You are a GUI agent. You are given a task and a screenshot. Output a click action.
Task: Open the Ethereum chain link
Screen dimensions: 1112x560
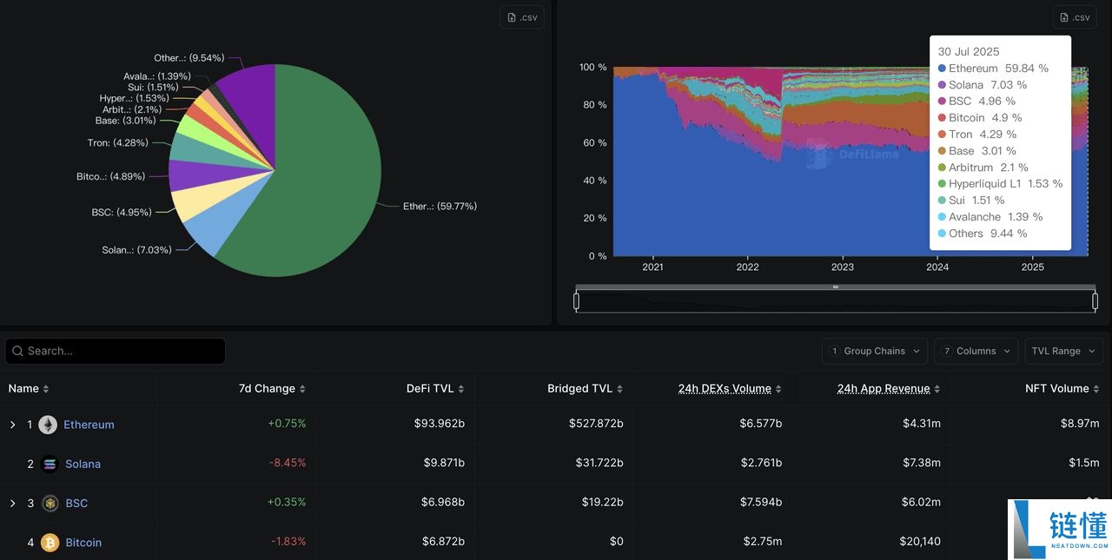pyautogui.click(x=89, y=425)
